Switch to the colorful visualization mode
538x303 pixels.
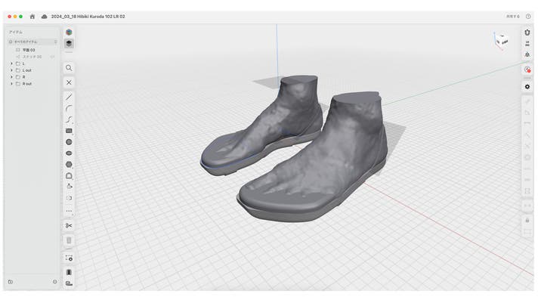tap(69, 32)
